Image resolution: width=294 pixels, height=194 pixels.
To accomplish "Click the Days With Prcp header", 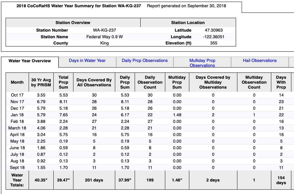I will tap(281, 82).
